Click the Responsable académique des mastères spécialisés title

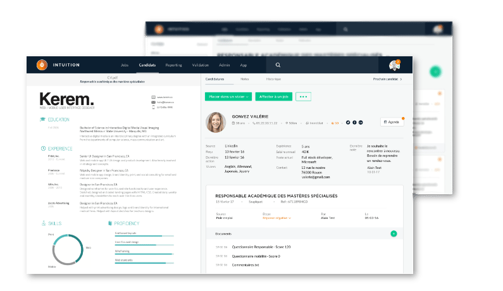276,195
